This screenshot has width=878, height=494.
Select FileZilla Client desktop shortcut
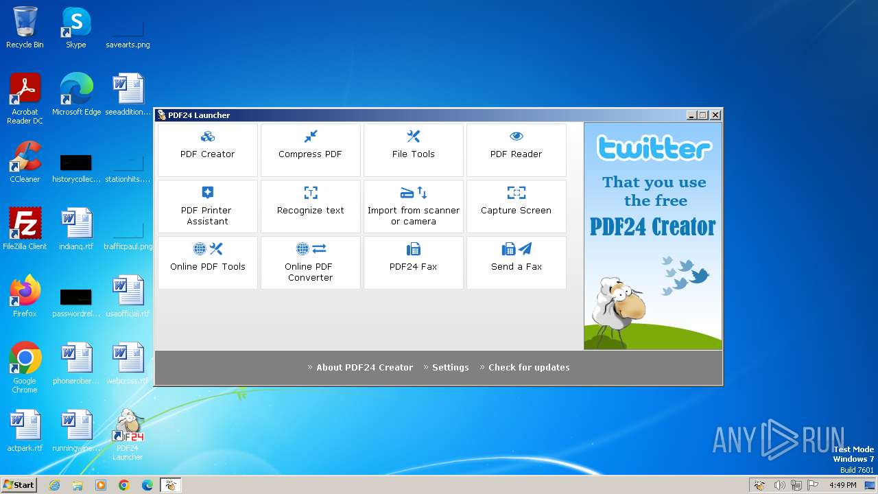25,228
